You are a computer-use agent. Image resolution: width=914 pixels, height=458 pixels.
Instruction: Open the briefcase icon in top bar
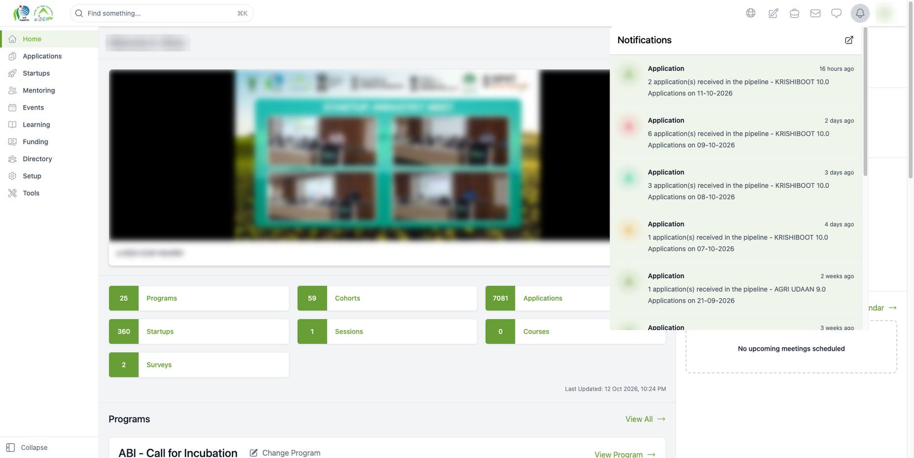pos(794,13)
